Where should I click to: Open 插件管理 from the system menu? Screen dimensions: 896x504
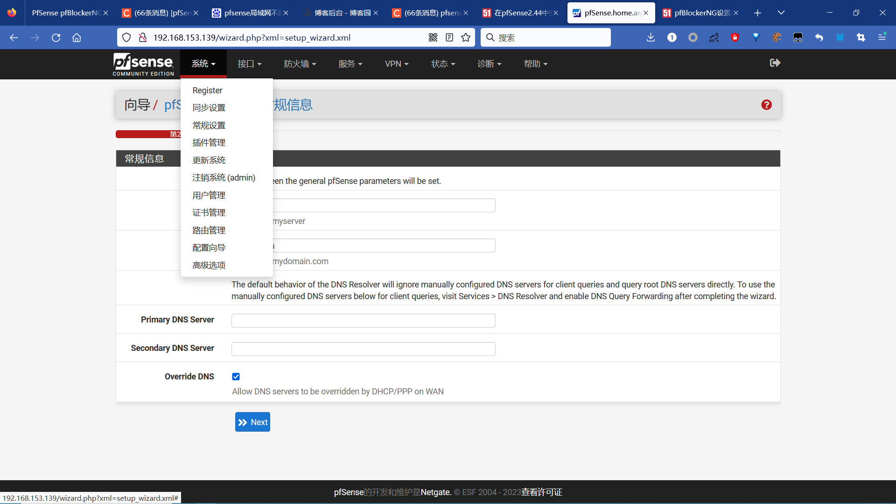[x=226, y=143]
